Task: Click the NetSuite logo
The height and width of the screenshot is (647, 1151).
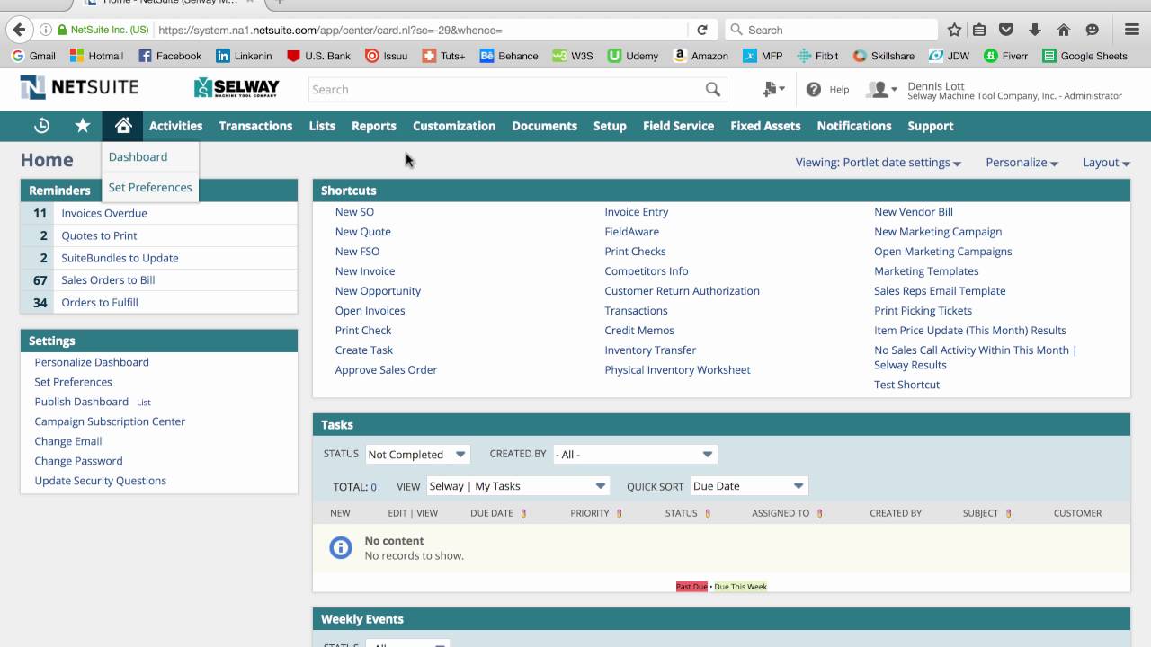Action: coord(79,88)
